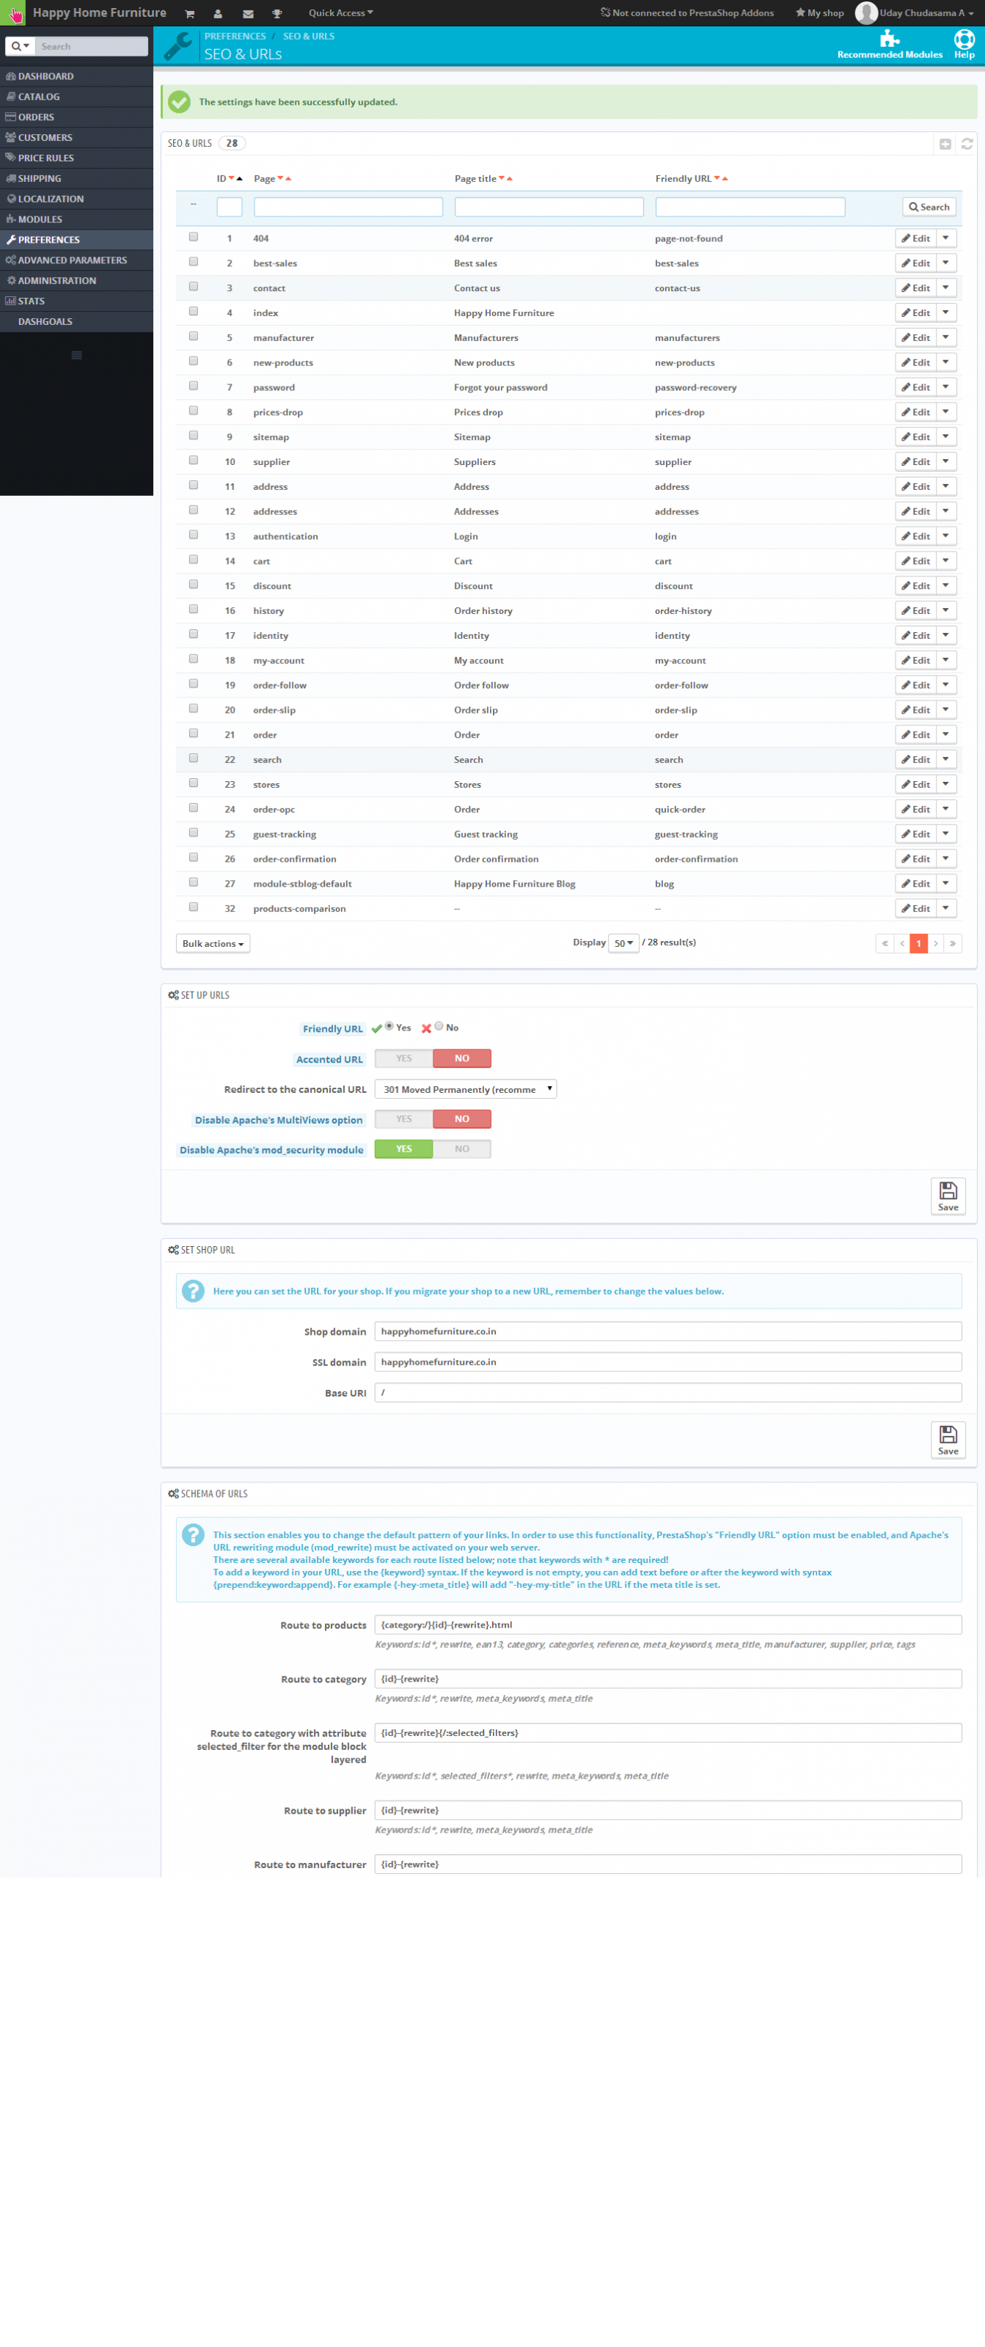This screenshot has height=2347, width=985.
Task: Set Accented URL toggle to YES
Action: click(403, 1058)
